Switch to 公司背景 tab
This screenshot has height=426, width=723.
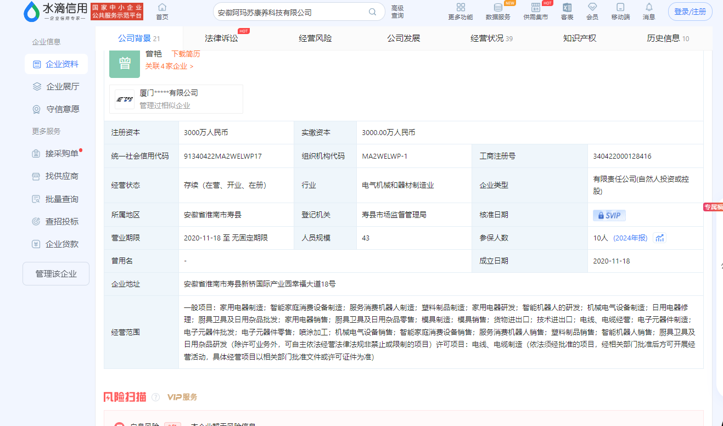(x=139, y=38)
